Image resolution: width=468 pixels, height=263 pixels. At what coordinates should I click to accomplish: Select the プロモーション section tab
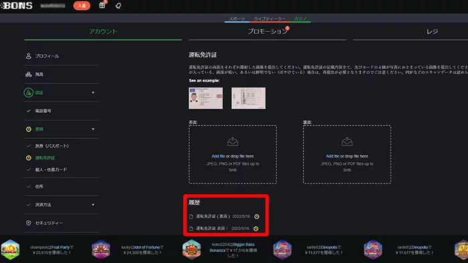click(267, 31)
